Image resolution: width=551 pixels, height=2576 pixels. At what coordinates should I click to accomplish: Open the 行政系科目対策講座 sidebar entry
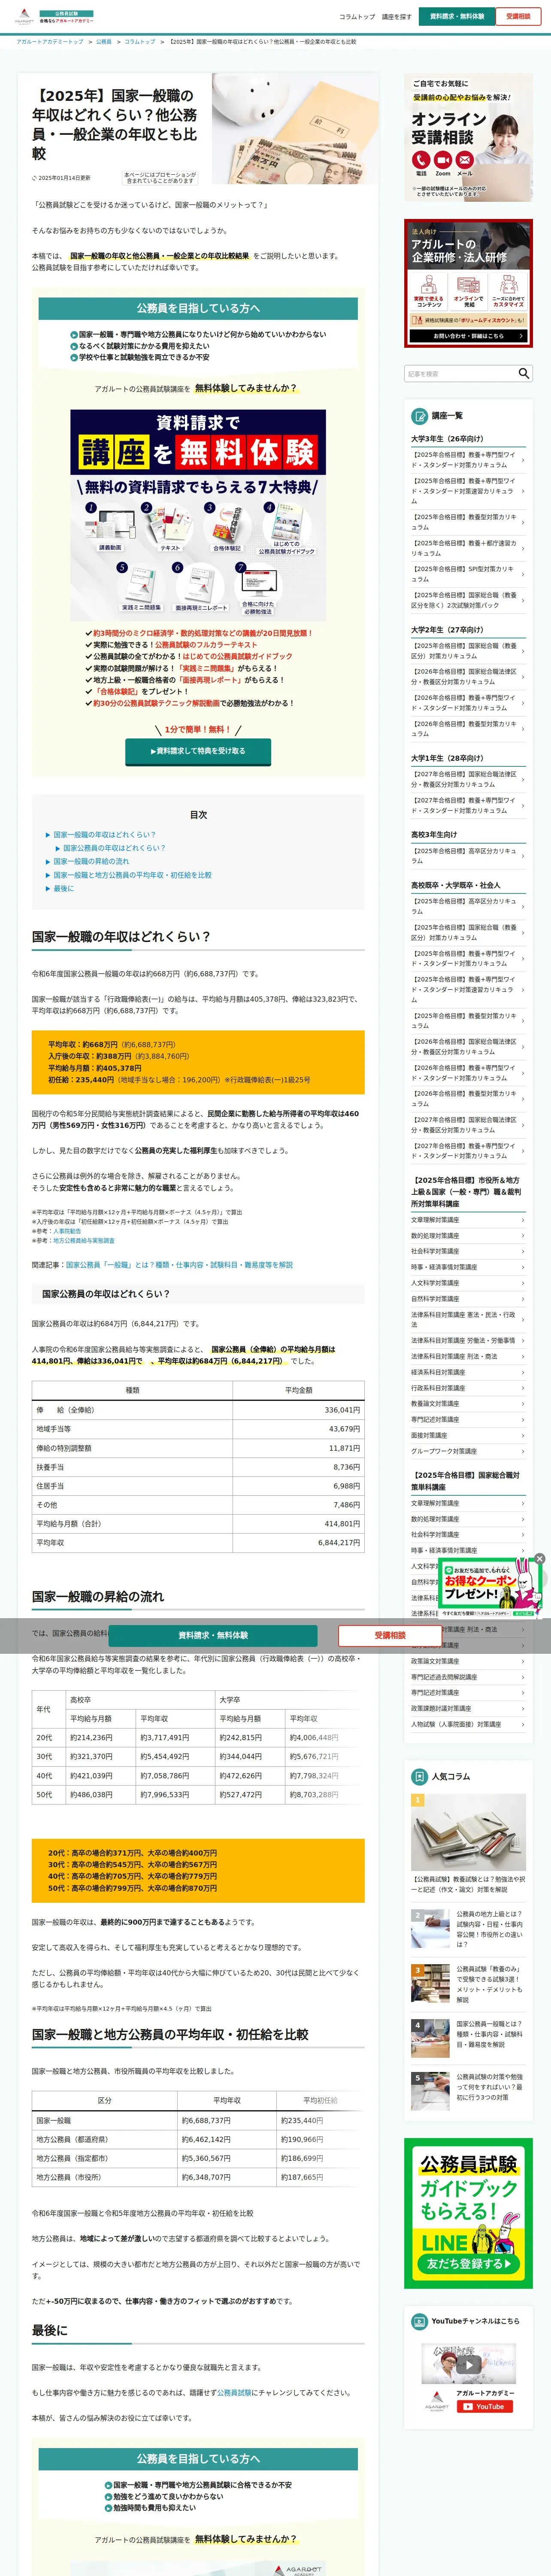[x=468, y=1388]
